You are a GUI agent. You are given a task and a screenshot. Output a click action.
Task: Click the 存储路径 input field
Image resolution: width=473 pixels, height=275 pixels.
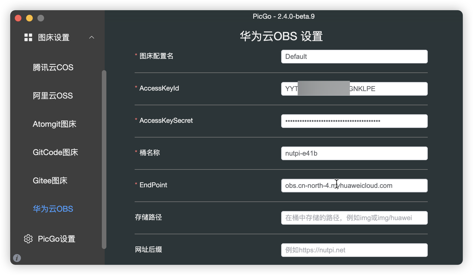click(354, 218)
